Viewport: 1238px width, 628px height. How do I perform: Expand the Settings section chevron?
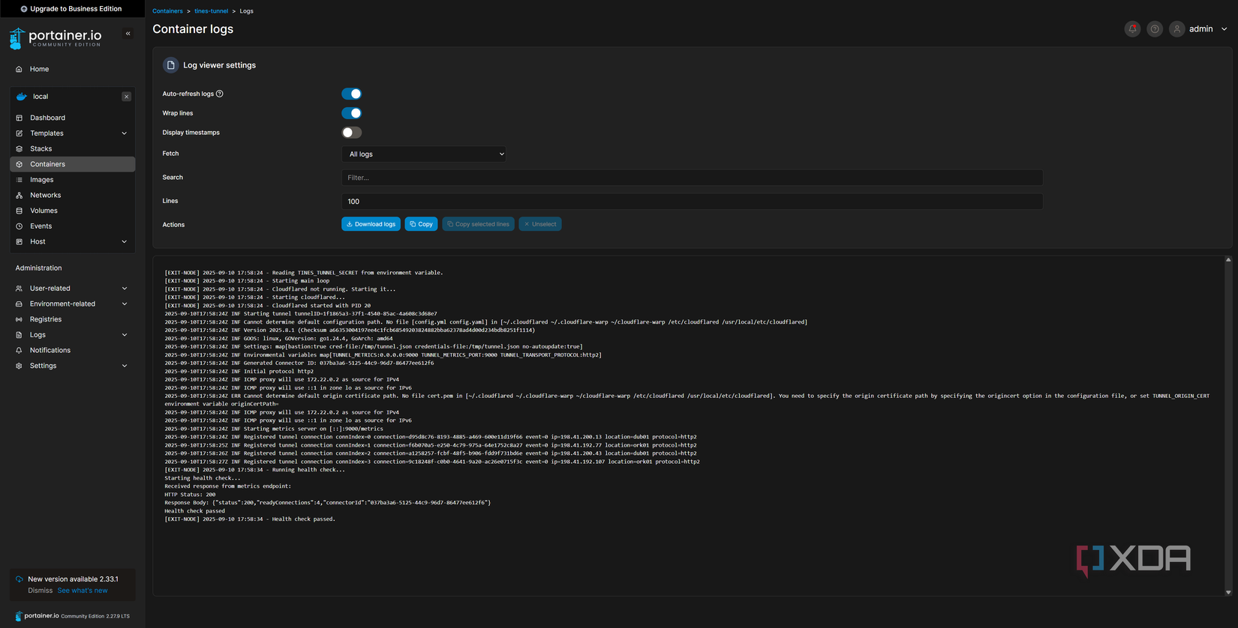(x=125, y=366)
